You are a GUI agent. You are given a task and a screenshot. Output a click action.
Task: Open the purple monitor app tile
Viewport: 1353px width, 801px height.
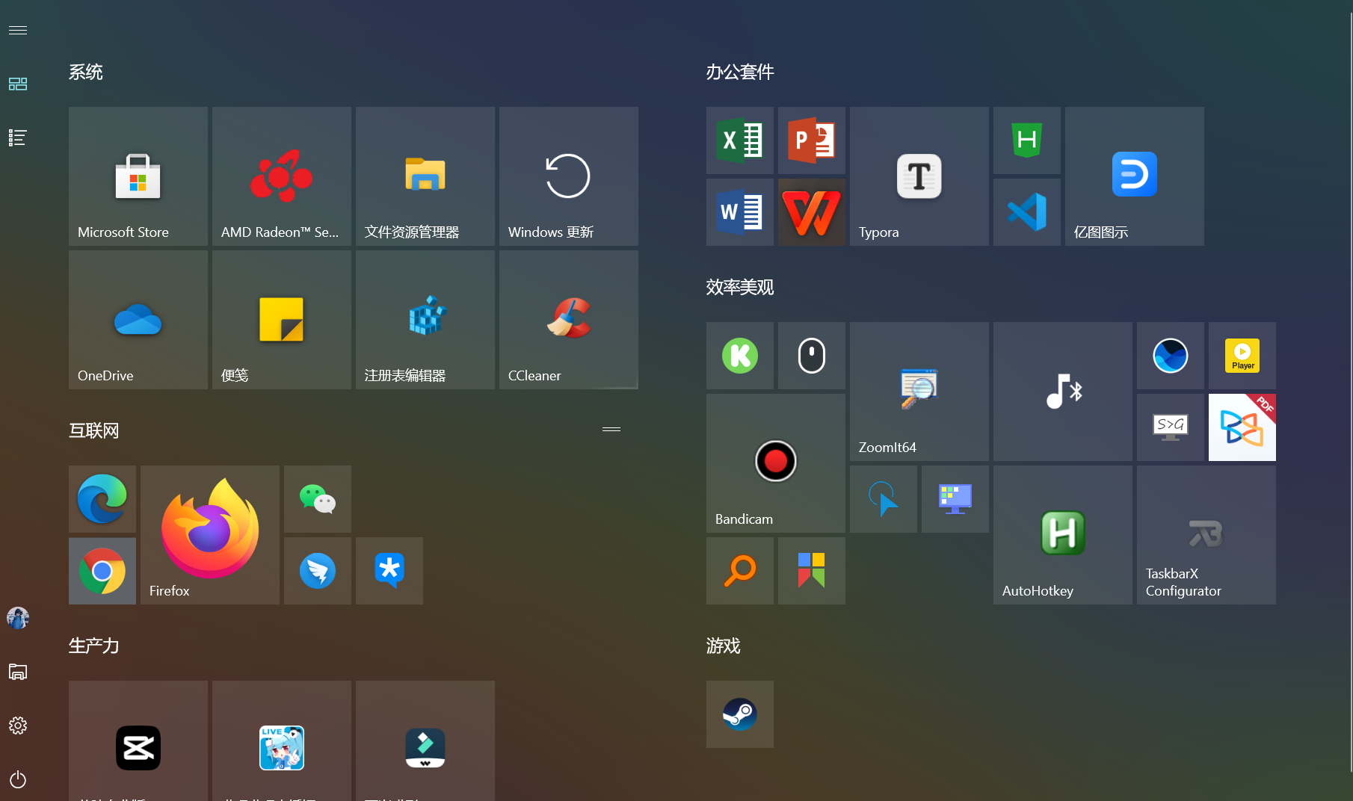coord(955,499)
